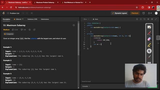Maximize the code editor panel
Image resolution: width=160 pixels, height=90 pixels.
pyautogui.click(x=156, y=19)
